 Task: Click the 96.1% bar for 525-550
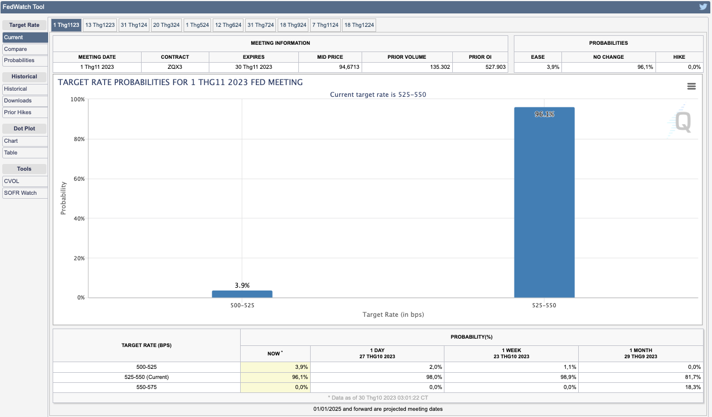click(544, 202)
